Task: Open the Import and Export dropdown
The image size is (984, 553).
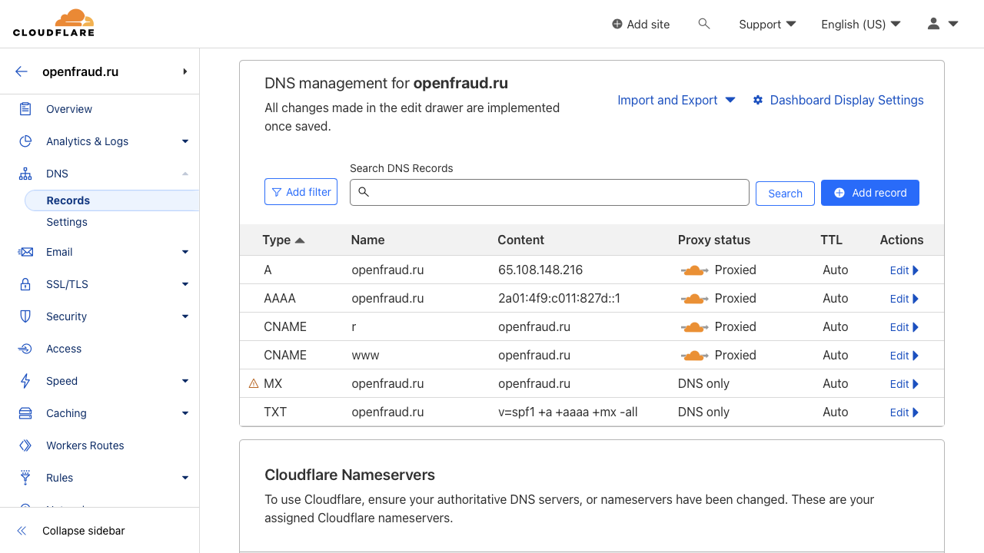Action: [676, 100]
